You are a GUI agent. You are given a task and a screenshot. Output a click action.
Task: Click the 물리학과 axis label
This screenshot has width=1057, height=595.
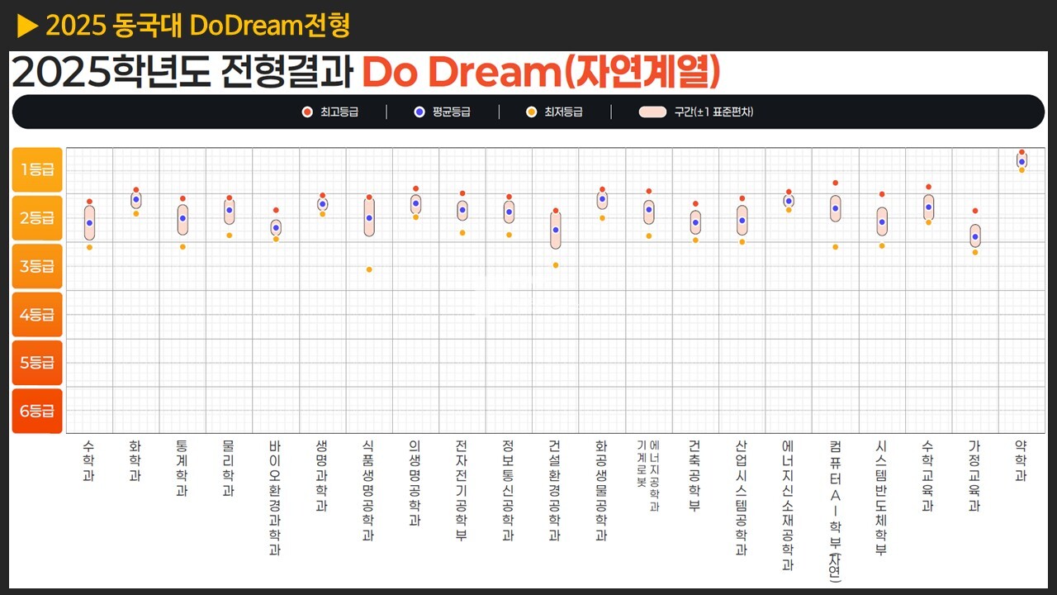[x=228, y=468]
